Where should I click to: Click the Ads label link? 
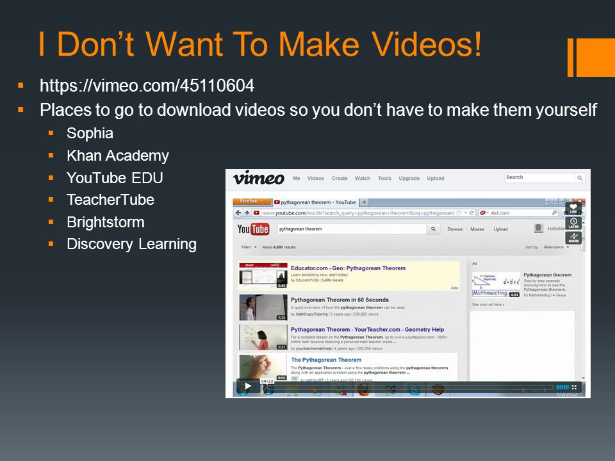[454, 287]
